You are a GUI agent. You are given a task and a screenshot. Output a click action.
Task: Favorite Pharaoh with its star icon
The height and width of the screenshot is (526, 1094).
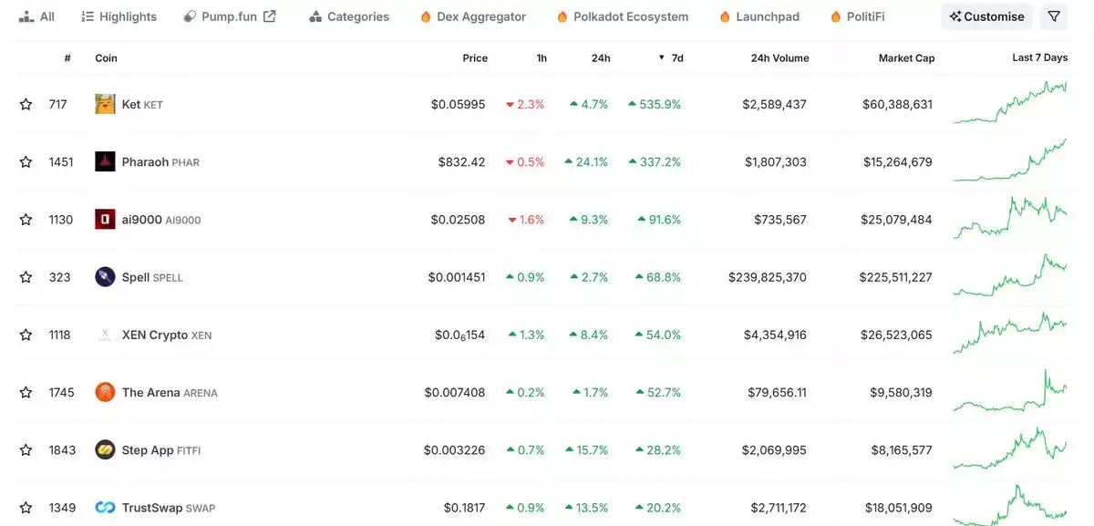26,162
